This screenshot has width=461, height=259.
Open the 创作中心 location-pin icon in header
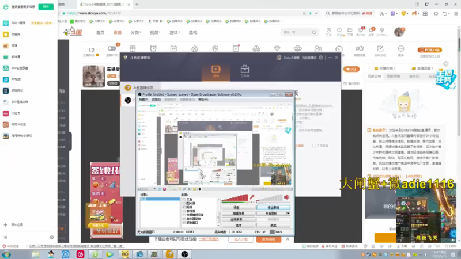coord(382,31)
